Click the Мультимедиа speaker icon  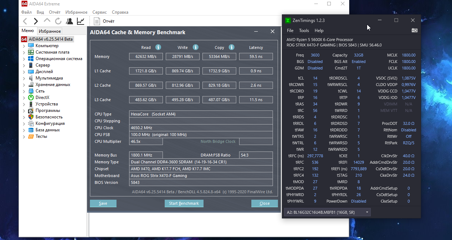pyautogui.click(x=31, y=78)
